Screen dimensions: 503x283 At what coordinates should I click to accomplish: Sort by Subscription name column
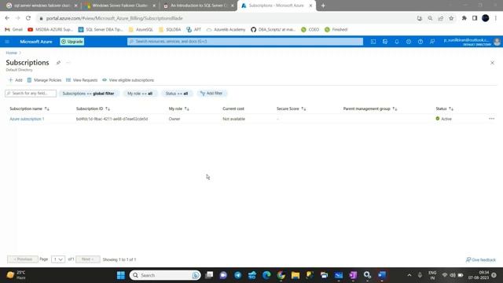click(x=29, y=108)
